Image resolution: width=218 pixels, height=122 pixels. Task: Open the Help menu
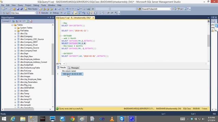pyautogui.click(x=59, y=5)
